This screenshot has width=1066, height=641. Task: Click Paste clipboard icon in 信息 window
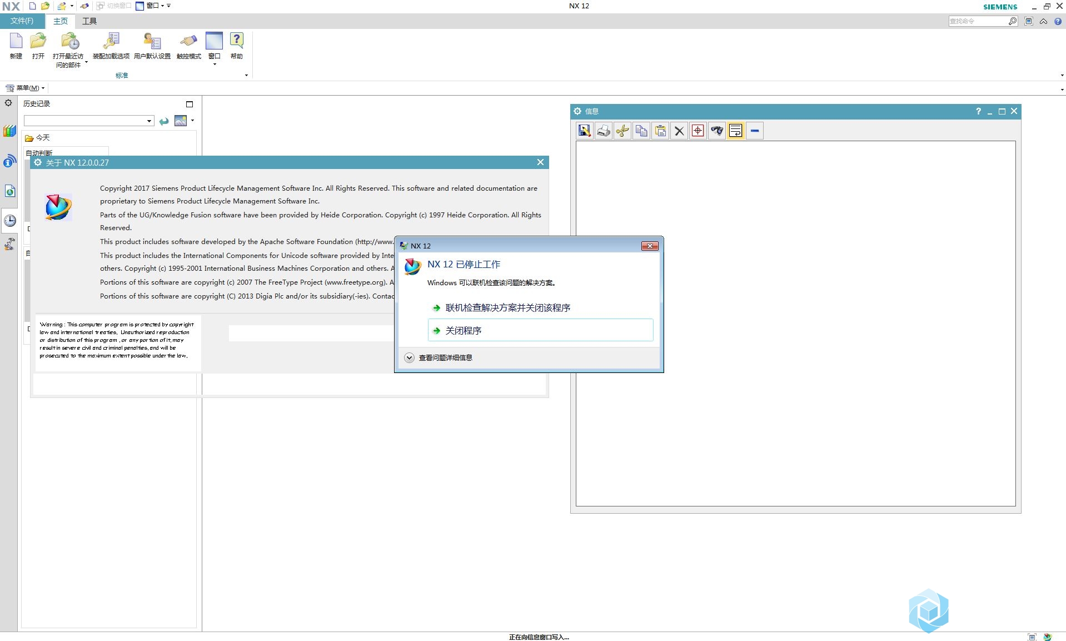click(x=660, y=131)
